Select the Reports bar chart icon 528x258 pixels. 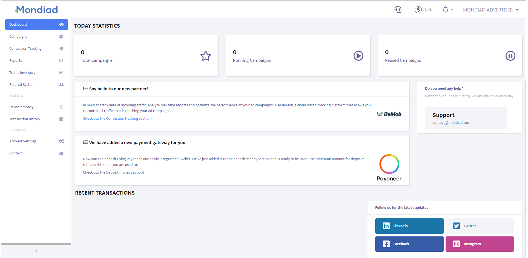point(61,60)
